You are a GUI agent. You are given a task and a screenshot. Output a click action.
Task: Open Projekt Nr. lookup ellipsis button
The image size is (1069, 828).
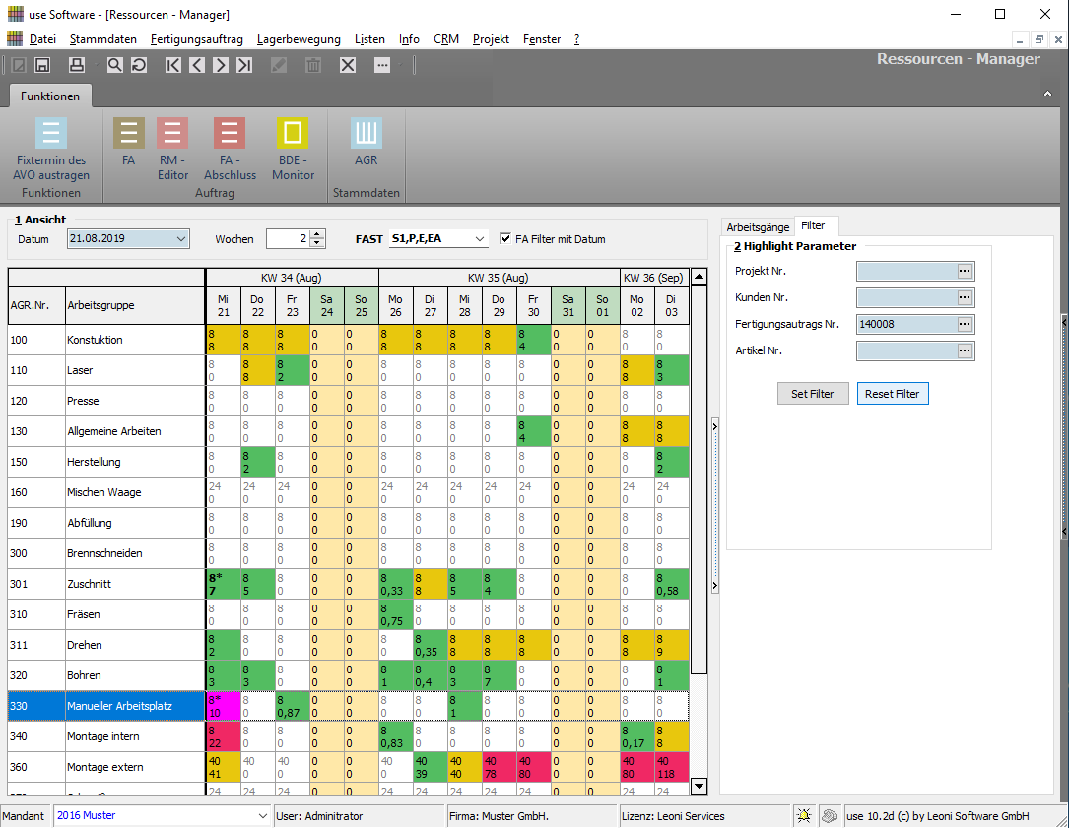[x=964, y=271]
